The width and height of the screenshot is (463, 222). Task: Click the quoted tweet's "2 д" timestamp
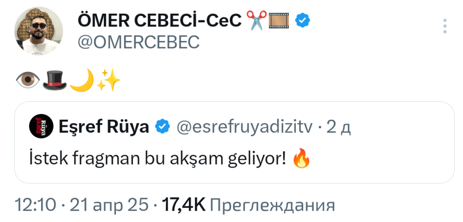(x=339, y=126)
